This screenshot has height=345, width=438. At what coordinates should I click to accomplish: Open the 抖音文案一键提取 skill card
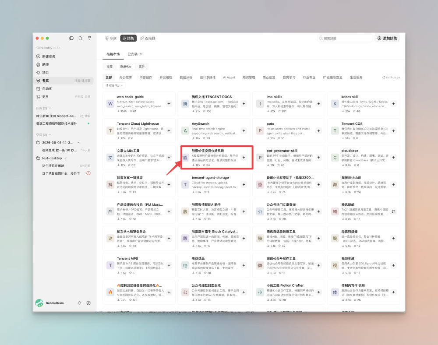[x=139, y=184]
